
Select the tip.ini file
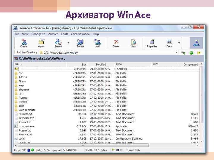point(107,138)
